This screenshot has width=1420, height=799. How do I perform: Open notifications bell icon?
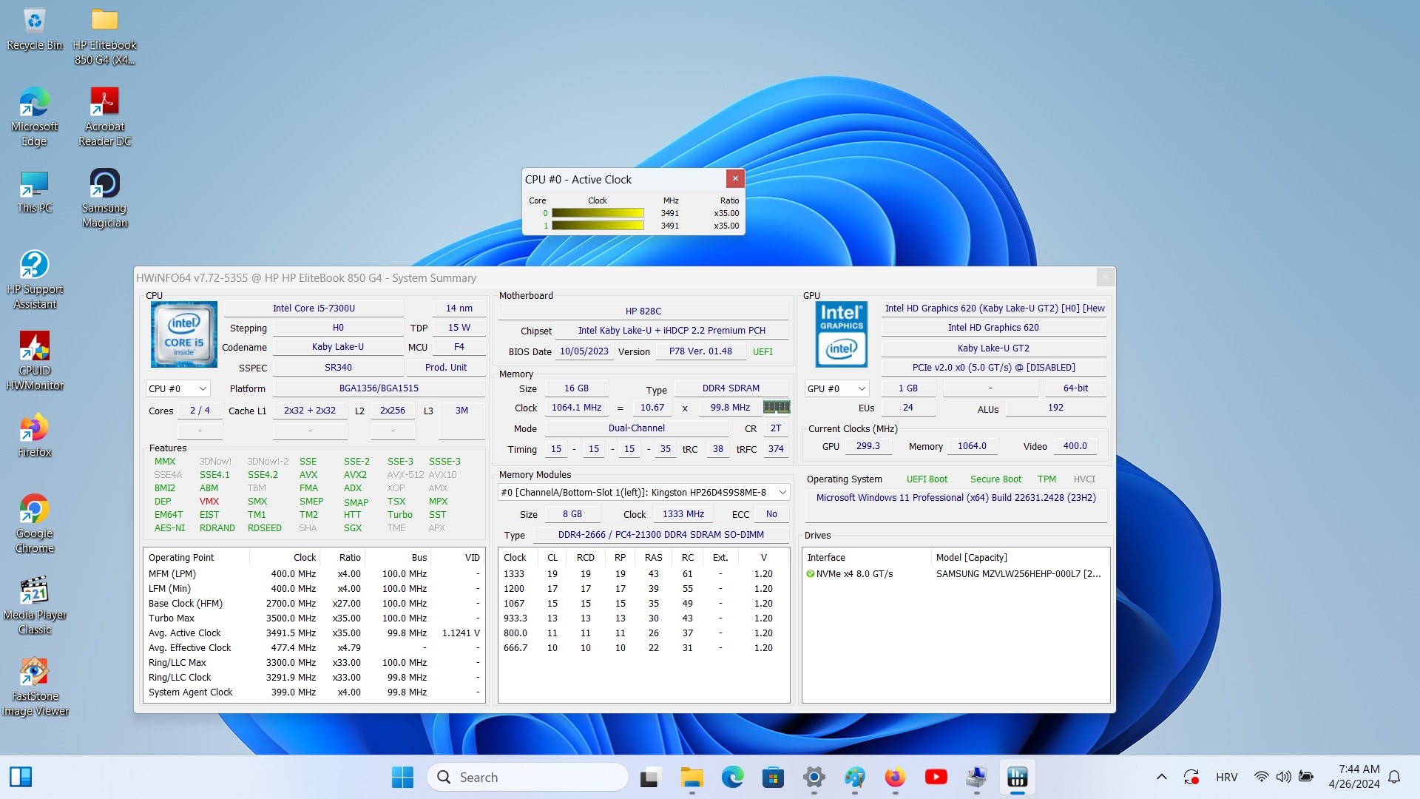coord(1394,777)
